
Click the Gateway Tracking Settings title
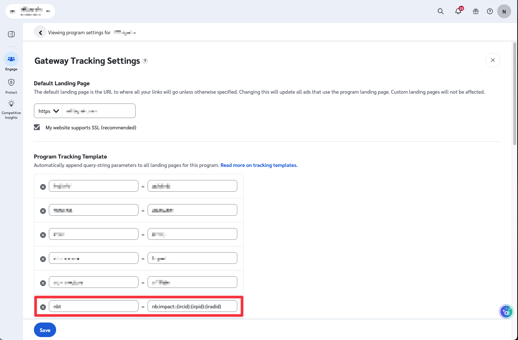click(x=87, y=61)
